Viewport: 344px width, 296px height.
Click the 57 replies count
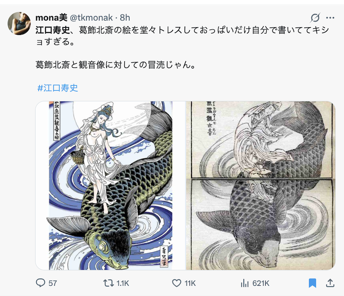pos(53,283)
